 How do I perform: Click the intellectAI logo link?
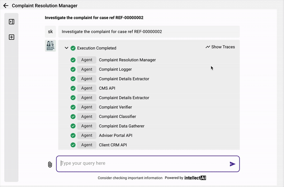pyautogui.click(x=195, y=178)
